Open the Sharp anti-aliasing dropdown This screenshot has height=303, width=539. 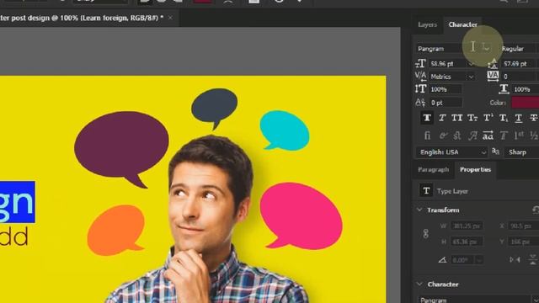[521, 151]
